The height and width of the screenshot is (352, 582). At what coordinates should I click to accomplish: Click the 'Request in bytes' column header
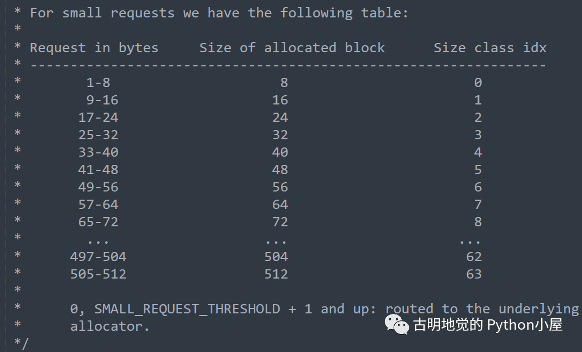(94, 48)
